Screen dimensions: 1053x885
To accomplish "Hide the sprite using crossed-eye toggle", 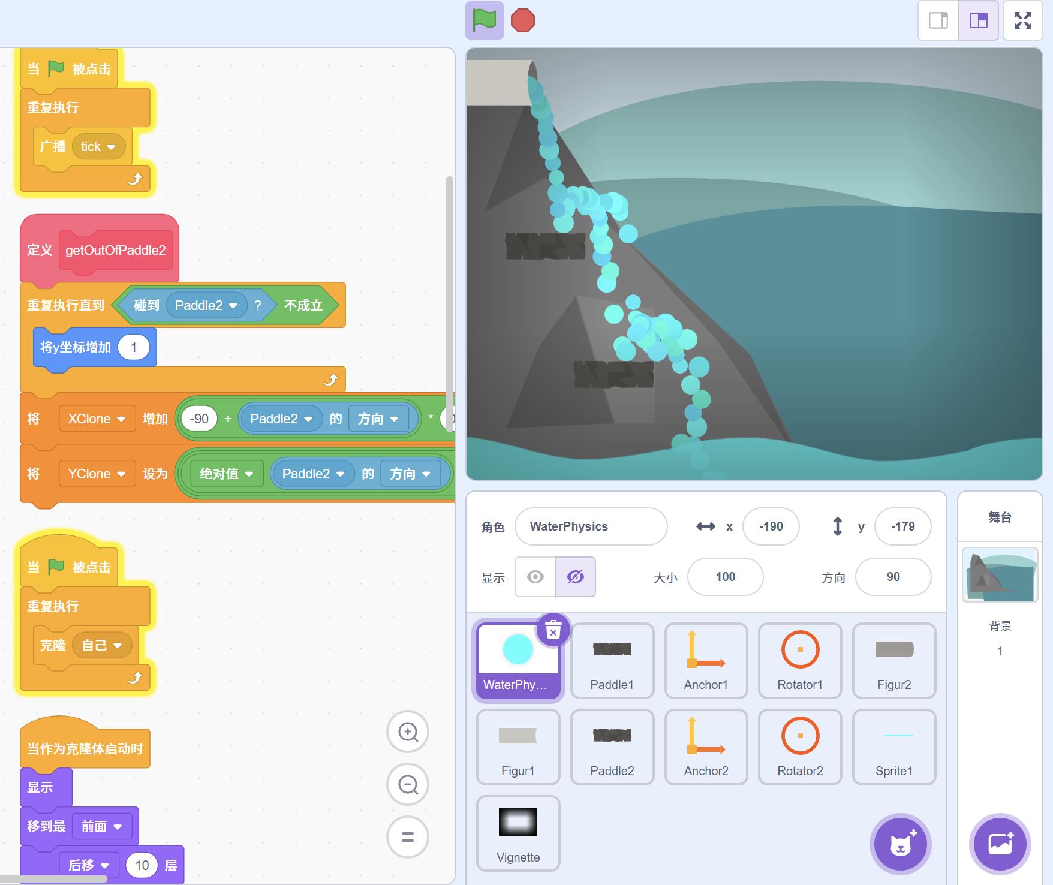I will (x=575, y=577).
